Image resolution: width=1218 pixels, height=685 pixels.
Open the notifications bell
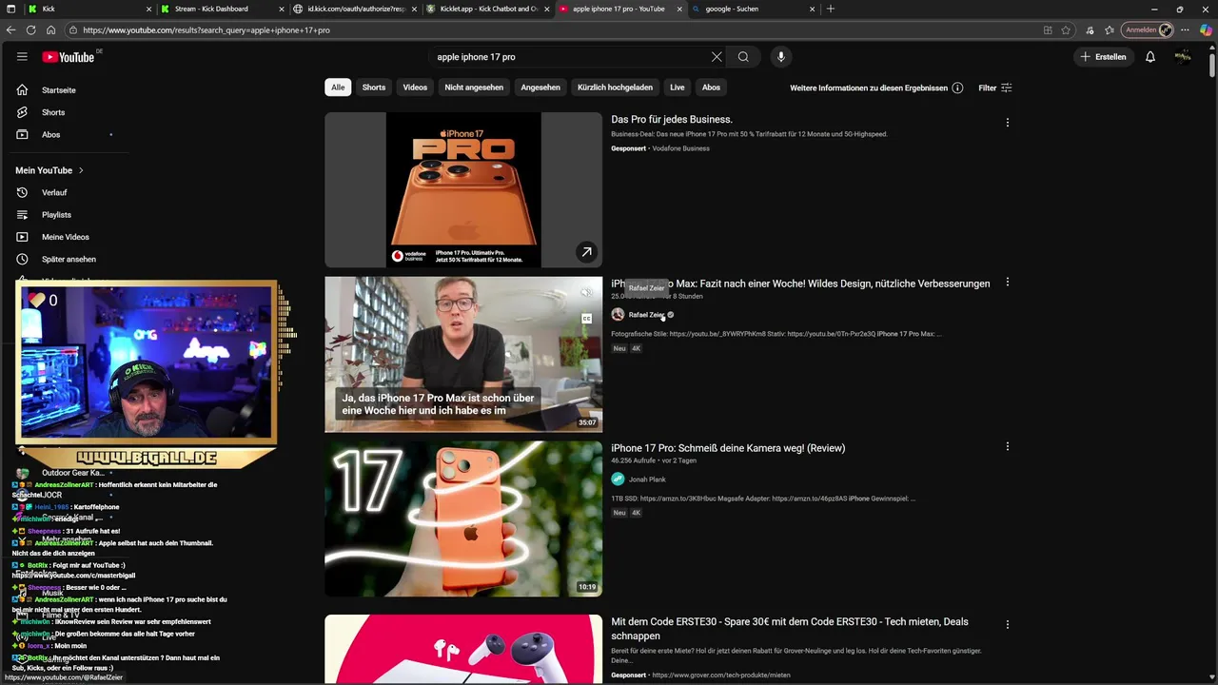1150,57
